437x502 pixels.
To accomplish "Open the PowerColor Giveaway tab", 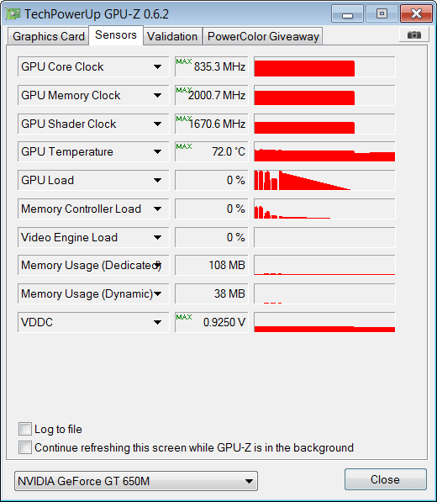I will [x=263, y=36].
